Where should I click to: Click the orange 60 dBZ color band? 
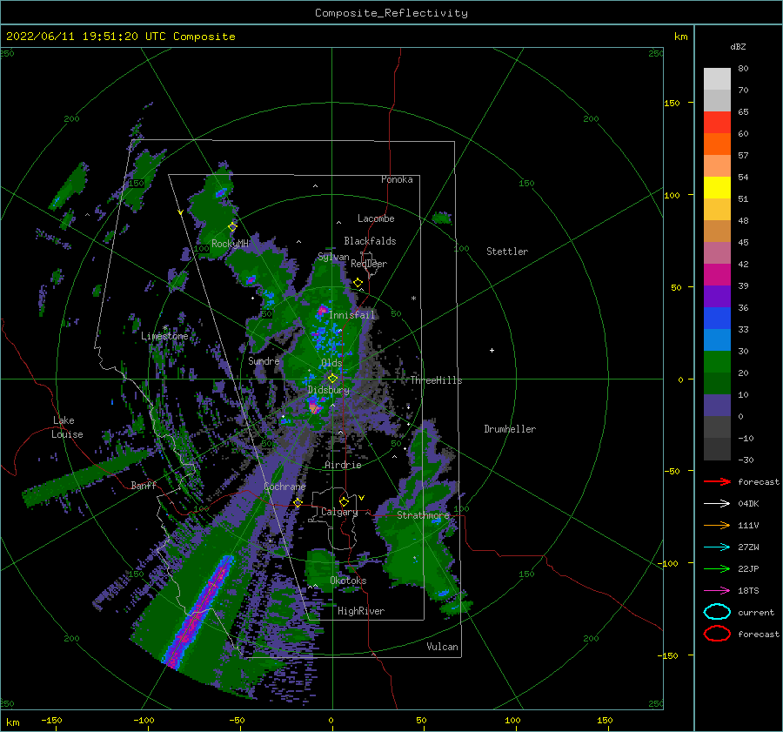[717, 144]
